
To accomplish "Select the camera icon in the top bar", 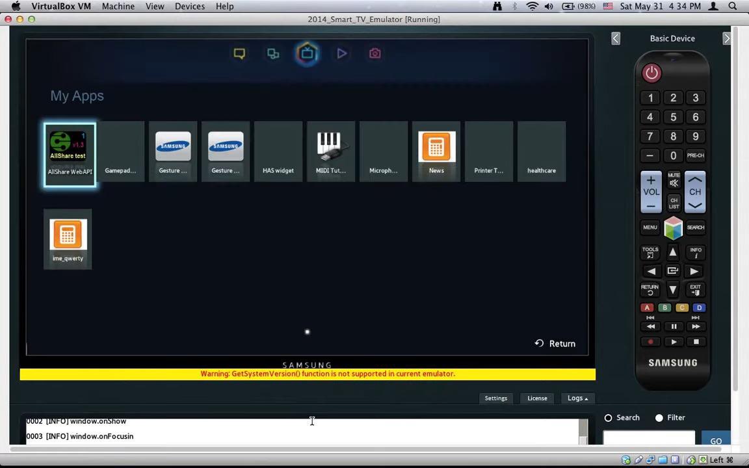I will pyautogui.click(x=374, y=53).
